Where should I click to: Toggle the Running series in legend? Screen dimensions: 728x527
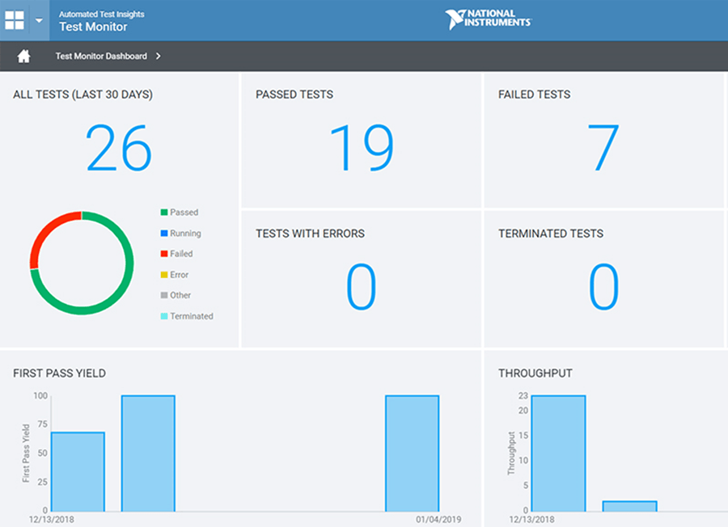click(x=184, y=234)
